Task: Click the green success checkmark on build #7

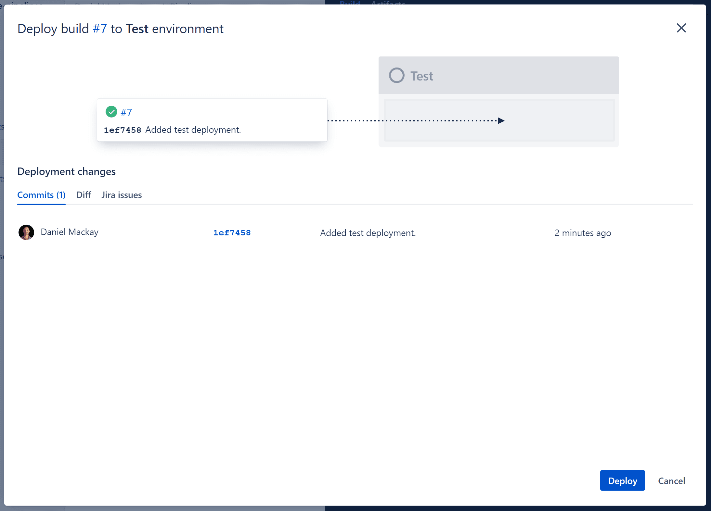Action: tap(111, 112)
